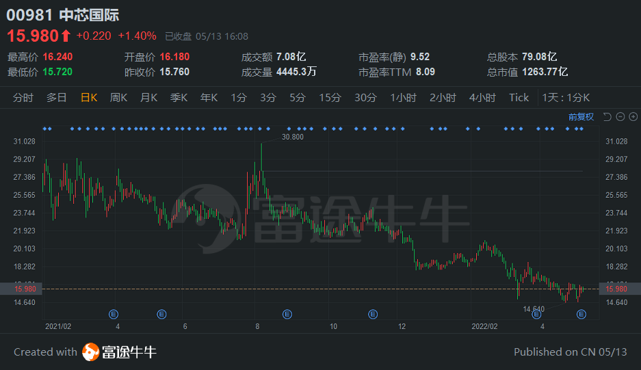The width and height of the screenshot is (641, 370).
Task: Choose the 1分 interval tab
Action: [x=239, y=98]
